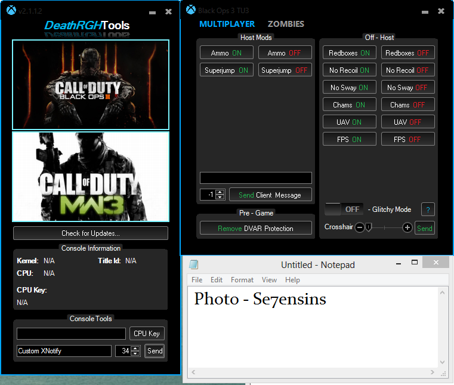Send the Custom XNotify message
Image resolution: width=454 pixels, height=385 pixels.
click(x=155, y=351)
